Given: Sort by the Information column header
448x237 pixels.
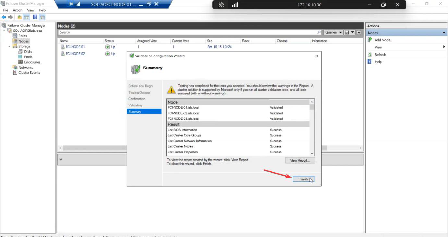Looking at the screenshot, I should 337,41.
